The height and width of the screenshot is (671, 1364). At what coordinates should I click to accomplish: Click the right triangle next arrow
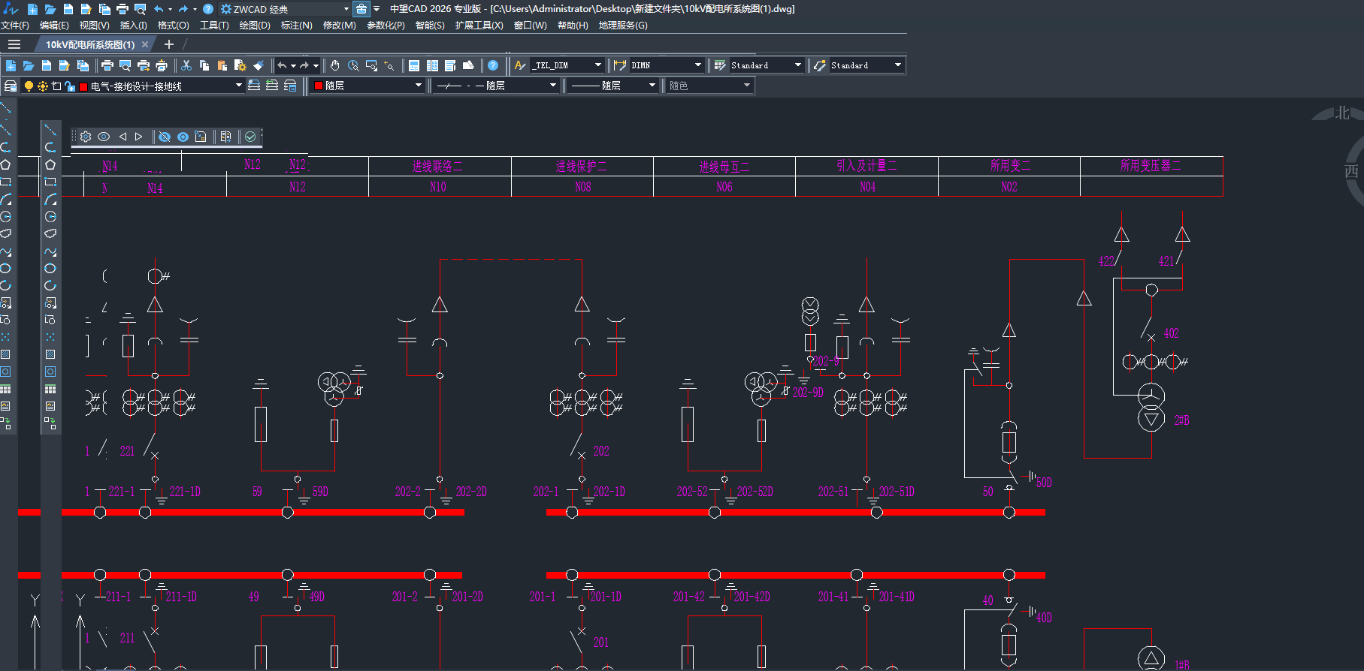coord(138,137)
